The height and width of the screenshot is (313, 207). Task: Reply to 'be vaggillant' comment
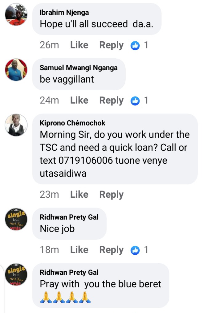112,101
